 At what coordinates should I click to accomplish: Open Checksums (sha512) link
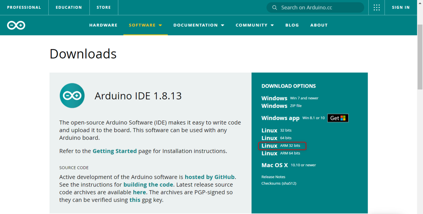click(278, 184)
